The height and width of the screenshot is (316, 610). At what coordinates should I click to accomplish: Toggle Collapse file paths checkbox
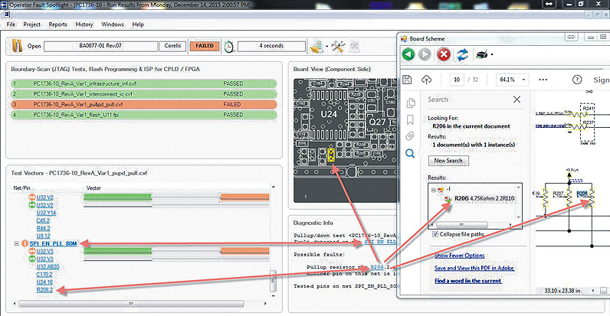click(x=435, y=234)
